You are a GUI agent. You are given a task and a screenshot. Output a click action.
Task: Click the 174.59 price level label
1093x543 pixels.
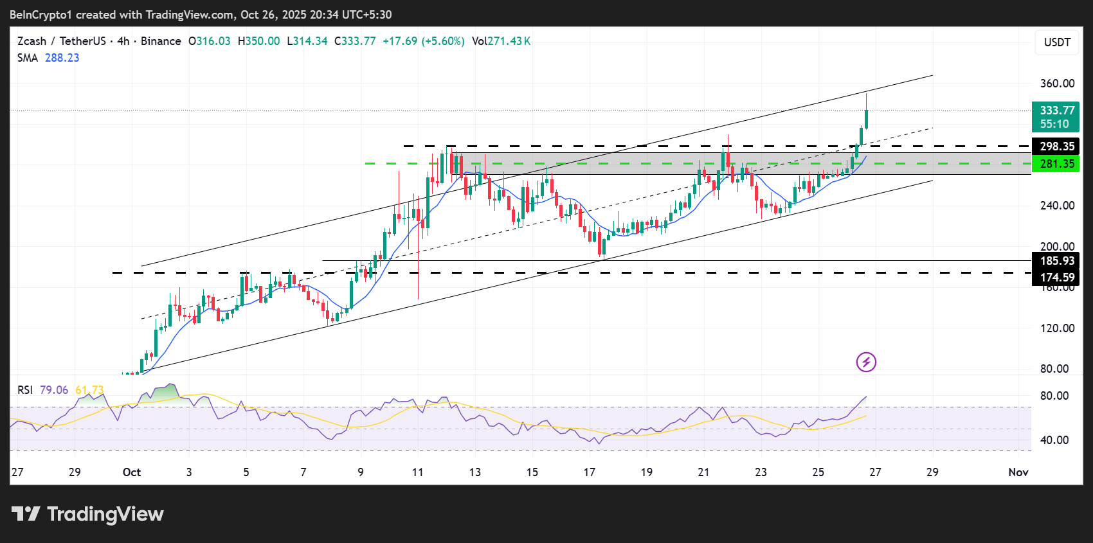click(x=1056, y=278)
